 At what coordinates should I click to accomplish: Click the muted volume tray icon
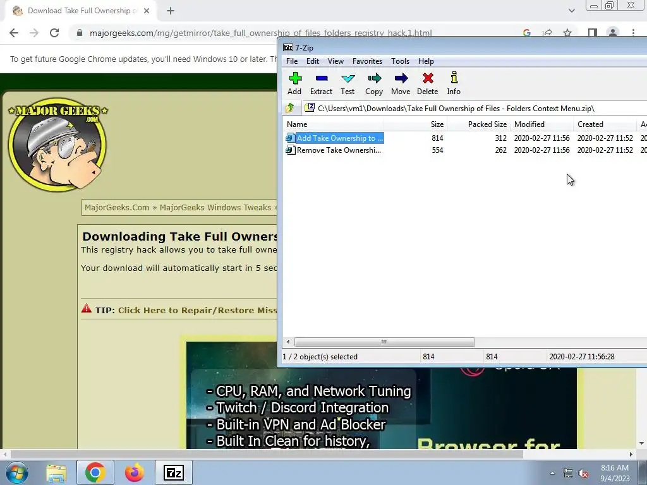pos(583,474)
